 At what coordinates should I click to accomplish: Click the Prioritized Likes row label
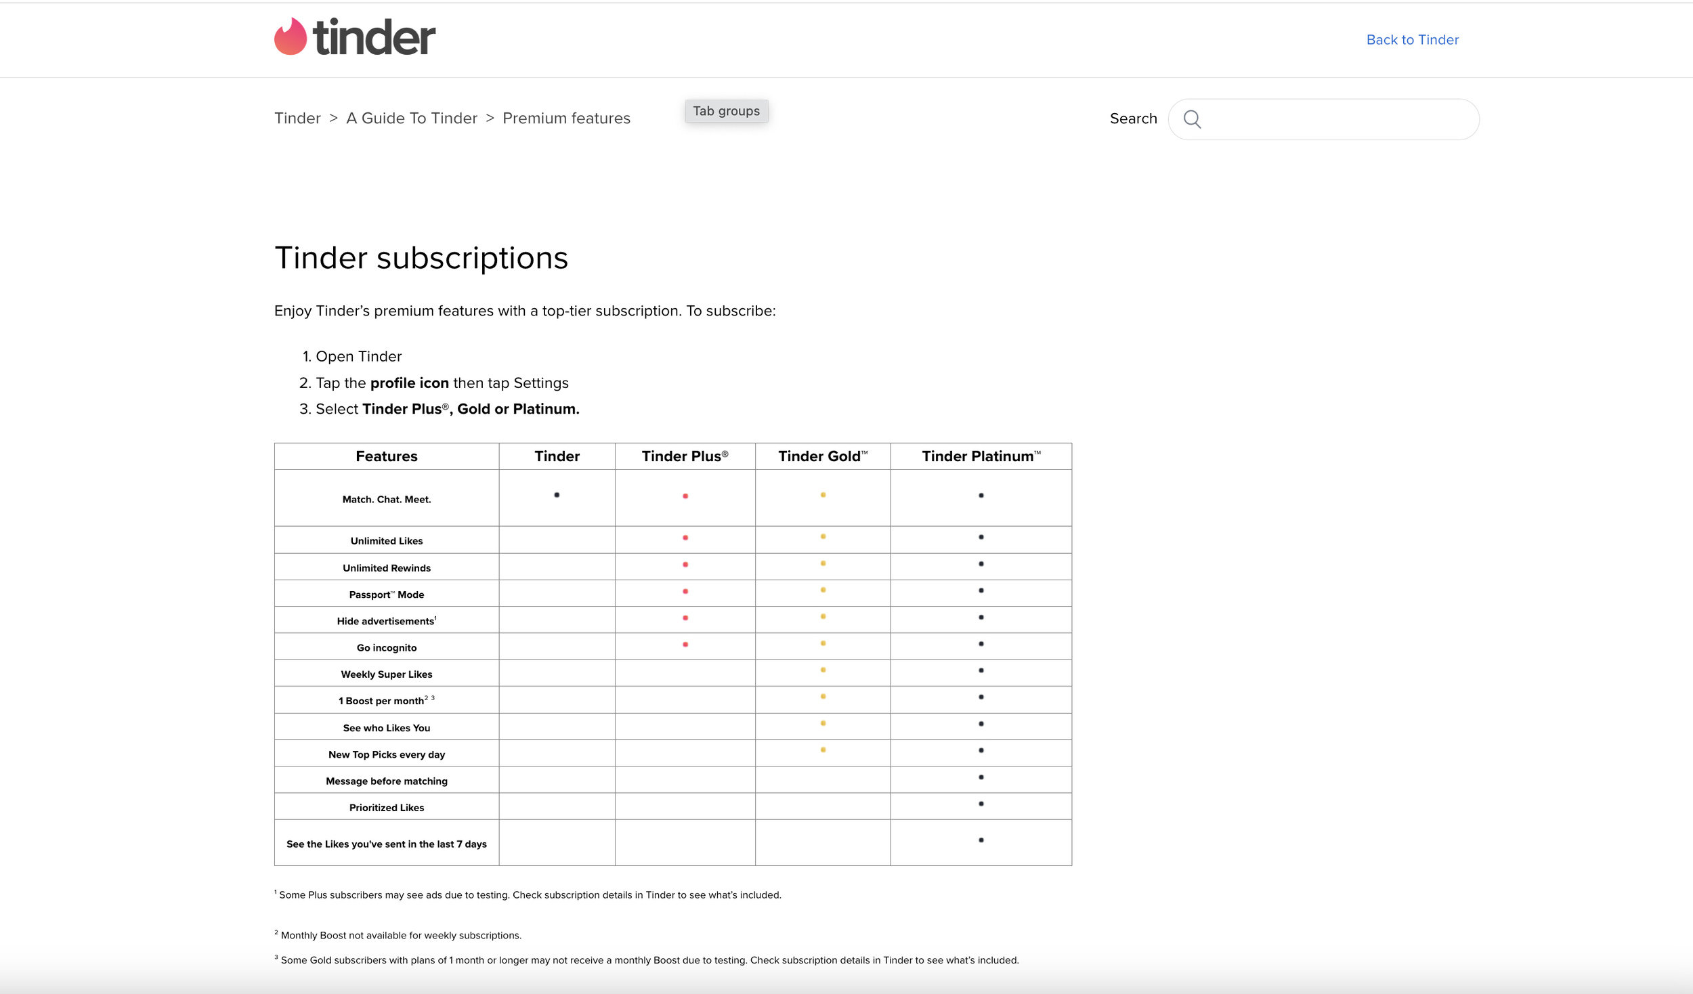(387, 808)
